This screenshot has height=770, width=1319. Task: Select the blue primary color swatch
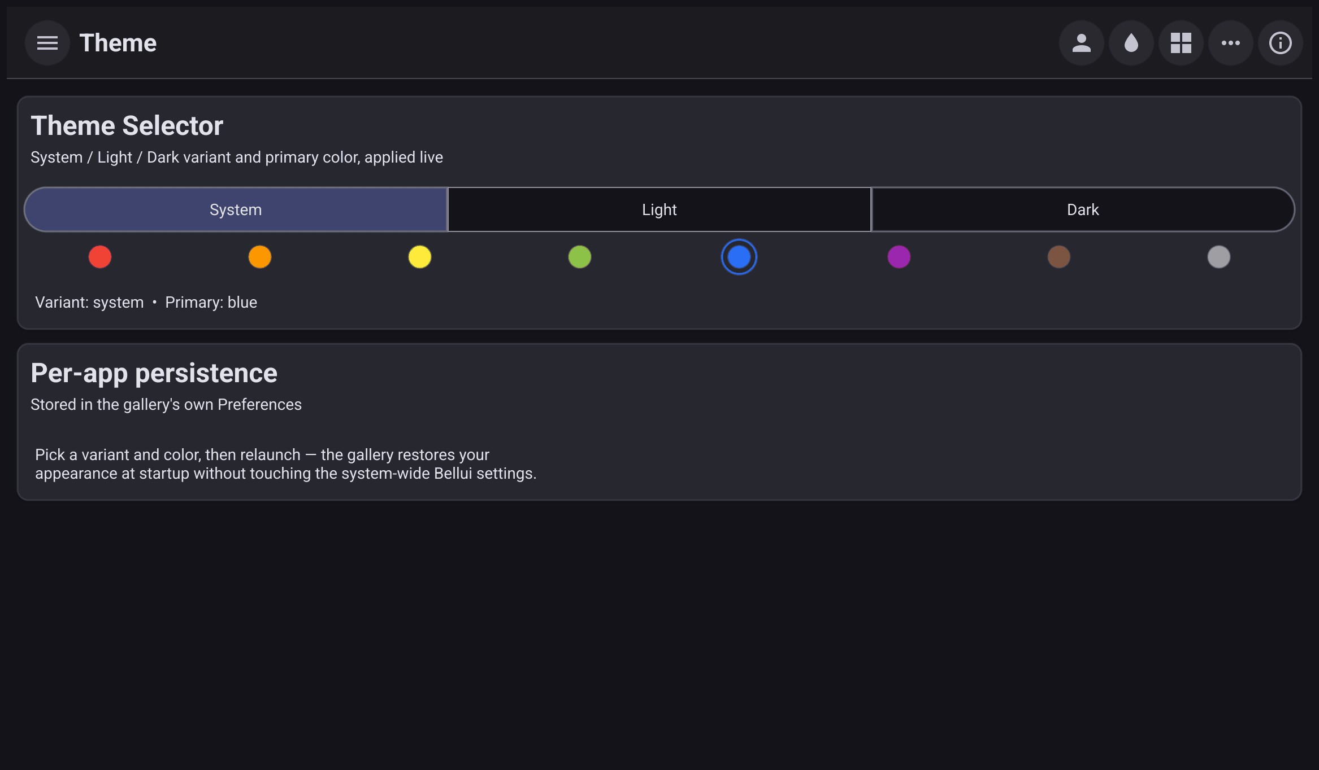point(739,257)
